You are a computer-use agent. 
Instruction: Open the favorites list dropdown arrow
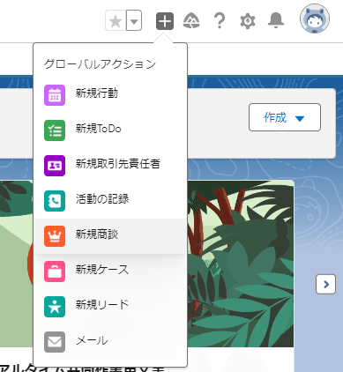coord(134,21)
